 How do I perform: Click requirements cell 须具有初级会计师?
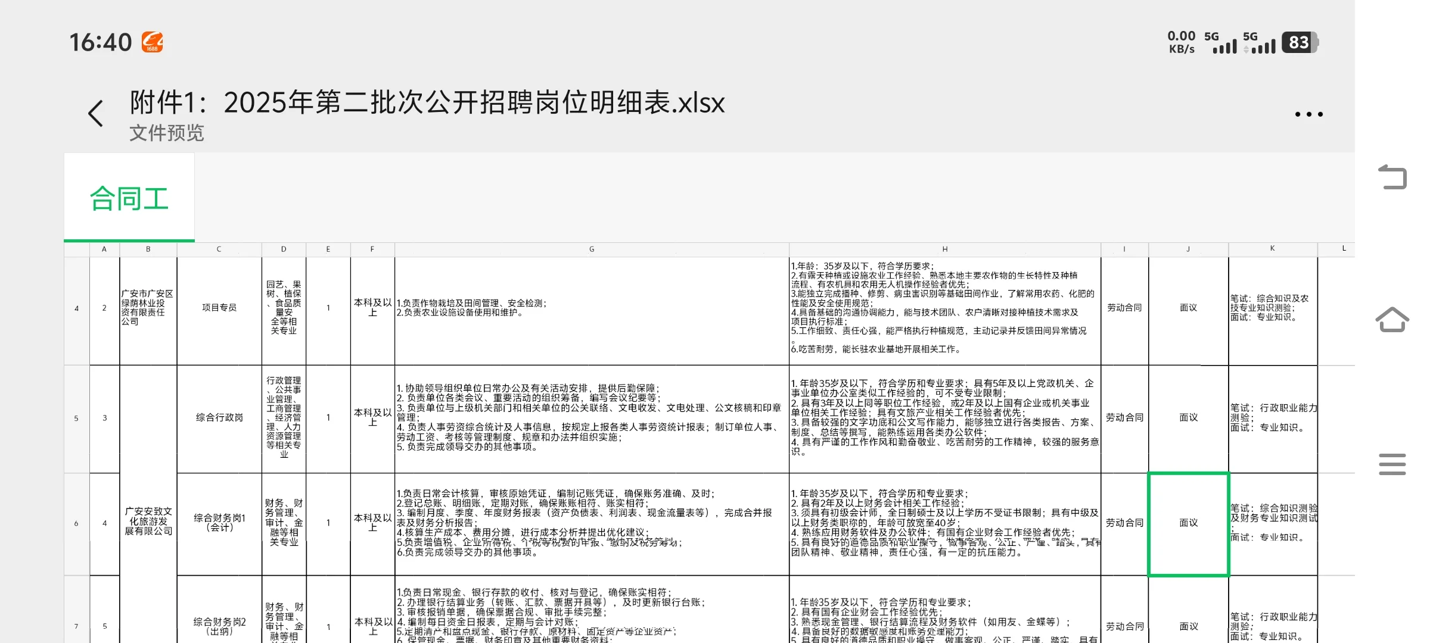click(945, 523)
